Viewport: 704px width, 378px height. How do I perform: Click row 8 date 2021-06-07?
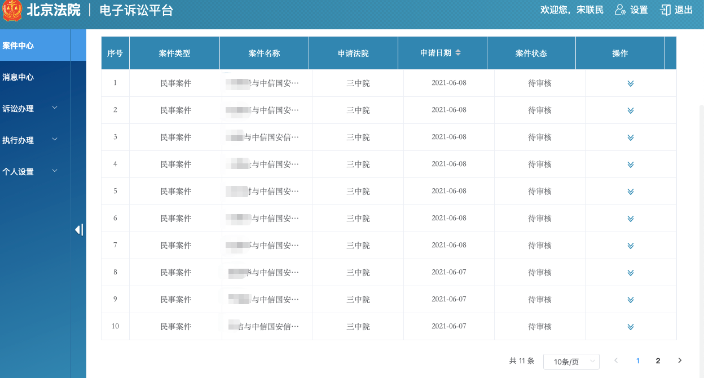coord(449,273)
